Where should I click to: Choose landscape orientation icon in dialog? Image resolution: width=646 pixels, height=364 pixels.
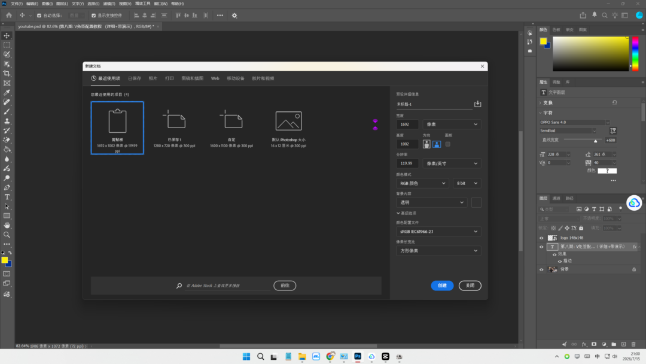437,144
